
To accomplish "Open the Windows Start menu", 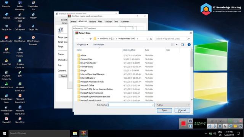I will pos(4,134).
